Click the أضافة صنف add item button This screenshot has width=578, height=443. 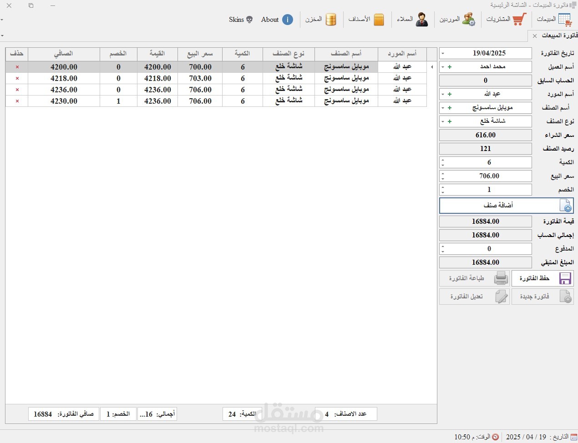click(x=506, y=206)
